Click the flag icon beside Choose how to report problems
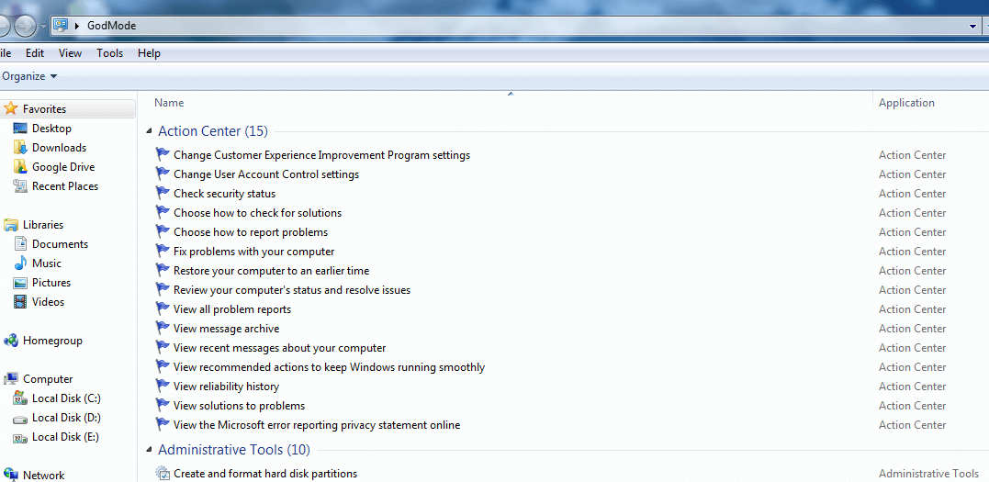989x482 pixels. pyautogui.click(x=163, y=231)
